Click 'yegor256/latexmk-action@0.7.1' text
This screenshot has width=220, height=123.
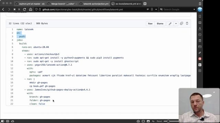[x=53, y=65]
